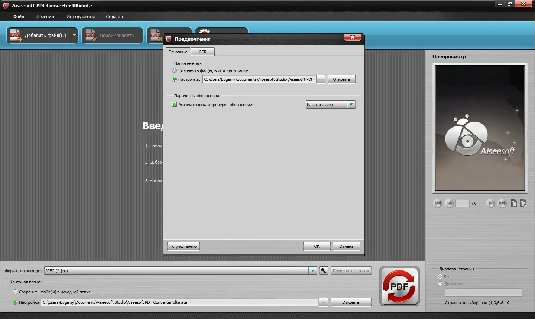Image resolution: width=535 pixels, height=319 pixels.
Task: Click Открыть button in Preferences dialog
Action: [341, 79]
